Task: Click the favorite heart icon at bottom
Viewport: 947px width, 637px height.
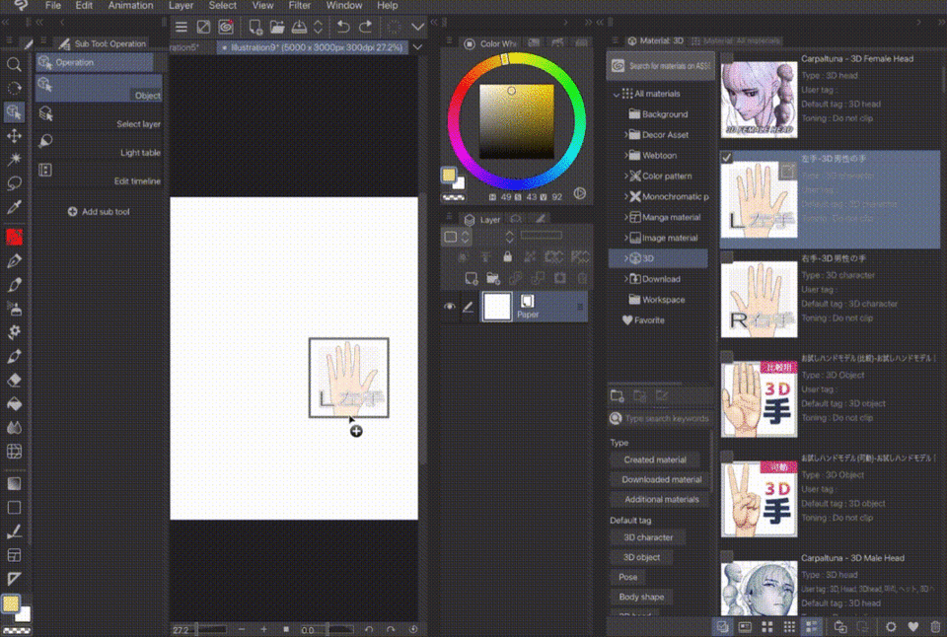Action: tap(913, 627)
